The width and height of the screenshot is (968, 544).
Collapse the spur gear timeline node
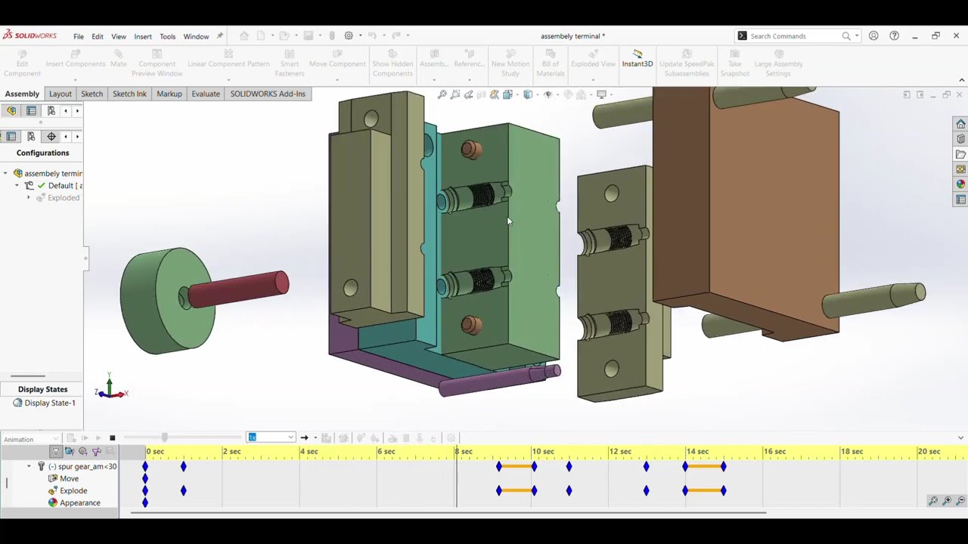29,466
